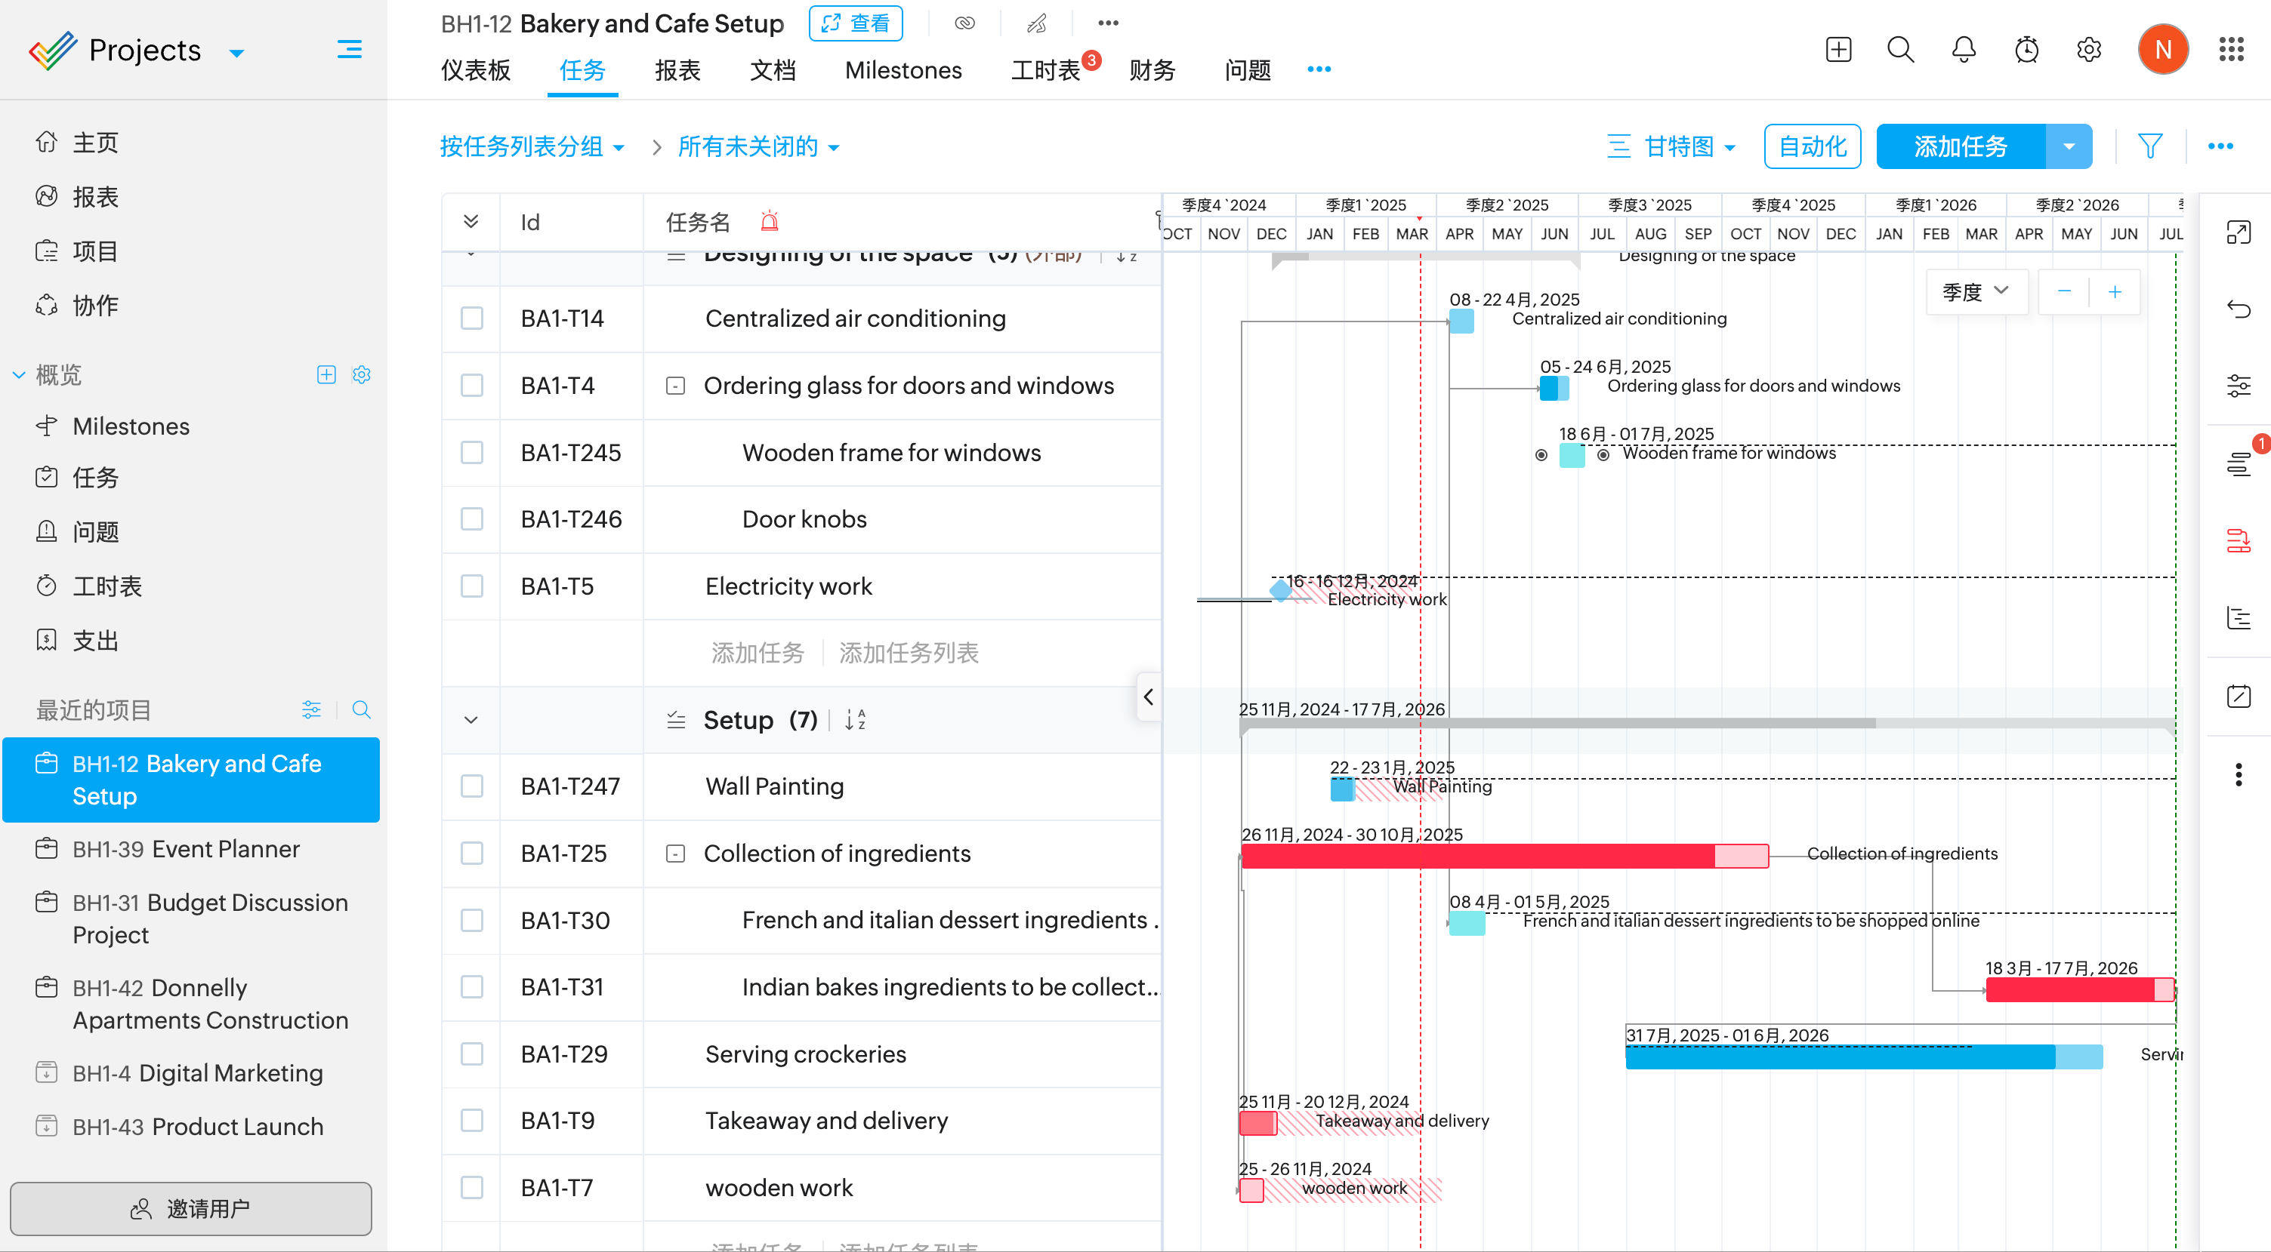Image resolution: width=2271 pixels, height=1252 pixels.
Task: Open the notifications bell
Action: pyautogui.click(x=1964, y=49)
